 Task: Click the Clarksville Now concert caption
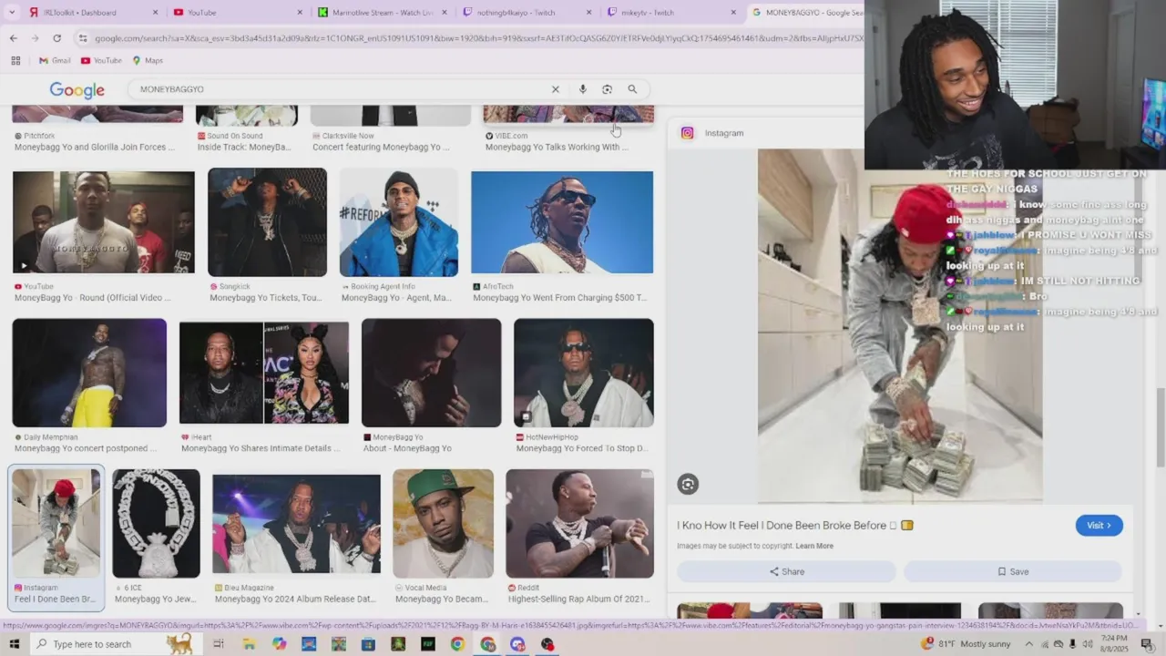click(381, 147)
